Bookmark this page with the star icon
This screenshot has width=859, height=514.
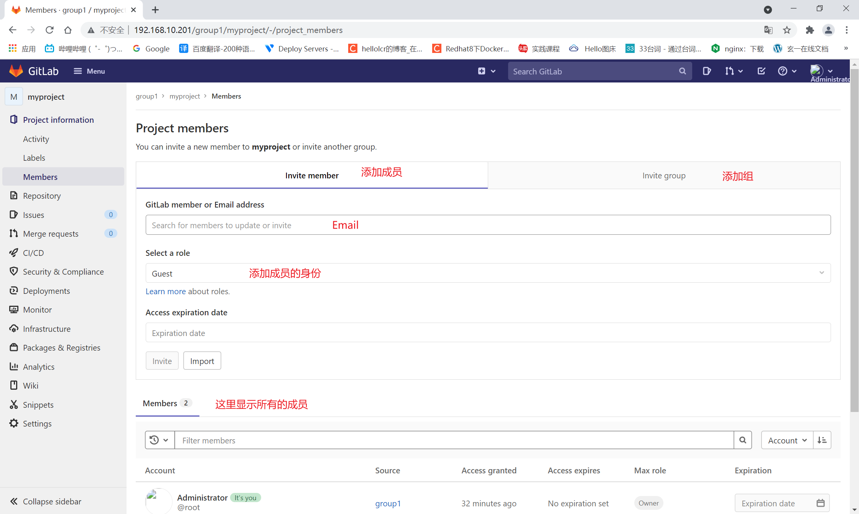(x=787, y=30)
